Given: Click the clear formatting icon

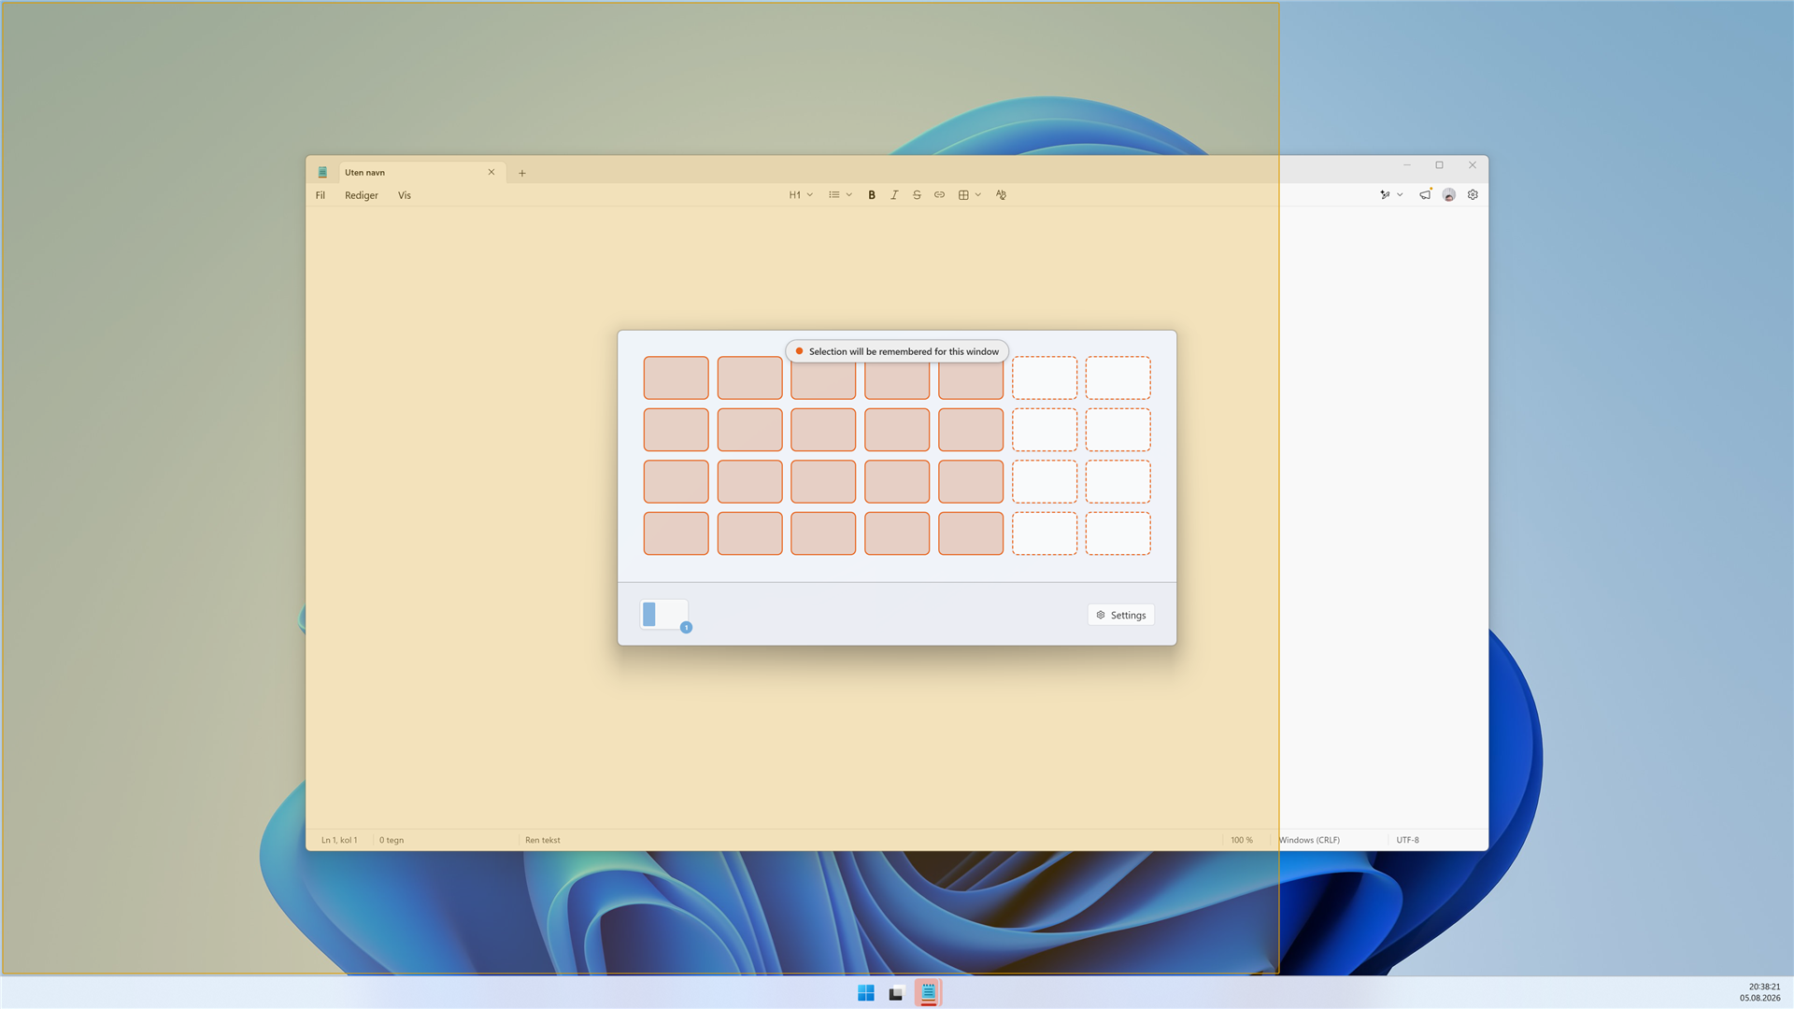Looking at the screenshot, I should (x=1001, y=195).
